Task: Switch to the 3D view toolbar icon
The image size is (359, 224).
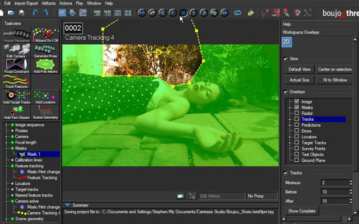Action: (72, 12)
